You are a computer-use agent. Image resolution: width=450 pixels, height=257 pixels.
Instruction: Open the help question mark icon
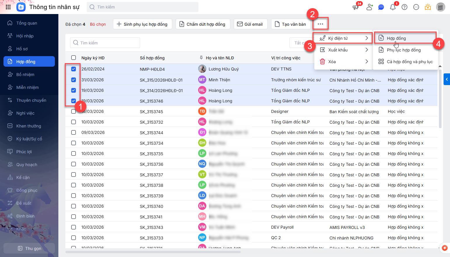tap(404, 7)
